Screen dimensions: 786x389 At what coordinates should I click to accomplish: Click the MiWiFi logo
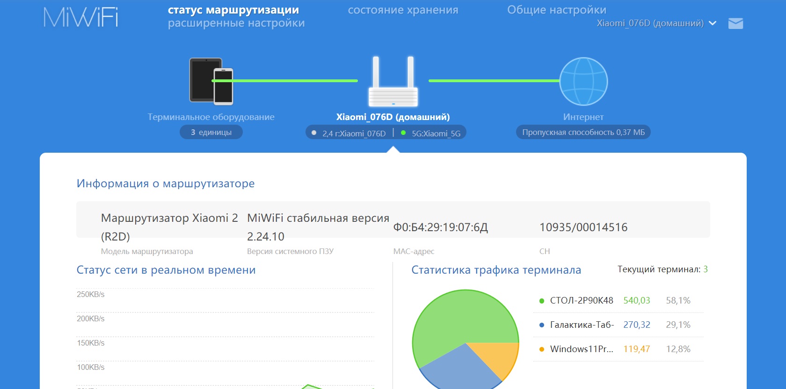click(80, 17)
